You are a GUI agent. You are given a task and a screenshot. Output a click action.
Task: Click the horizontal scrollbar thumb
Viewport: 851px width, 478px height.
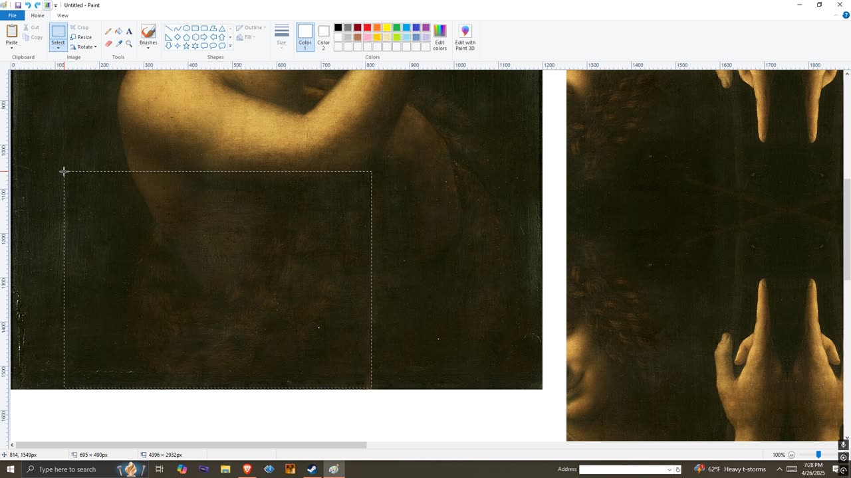click(x=191, y=445)
